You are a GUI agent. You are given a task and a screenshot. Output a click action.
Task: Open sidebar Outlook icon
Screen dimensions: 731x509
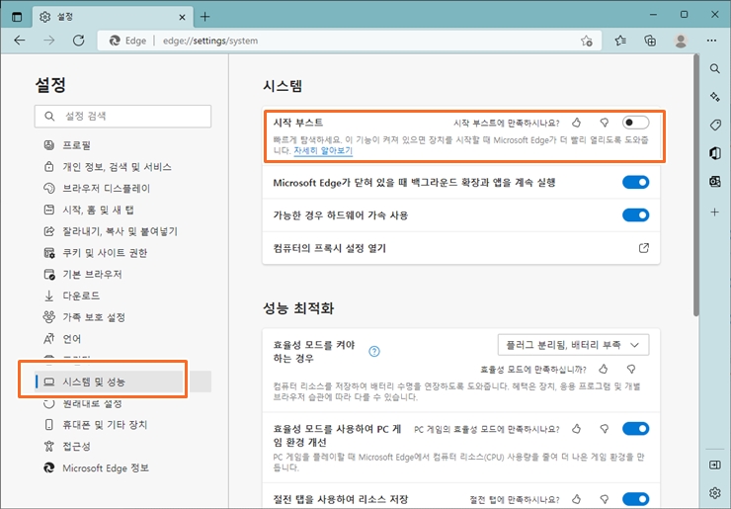pyautogui.click(x=714, y=181)
